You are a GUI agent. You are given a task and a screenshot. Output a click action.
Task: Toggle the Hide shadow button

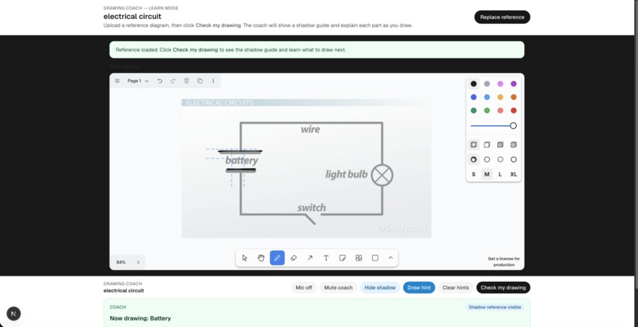pos(380,287)
